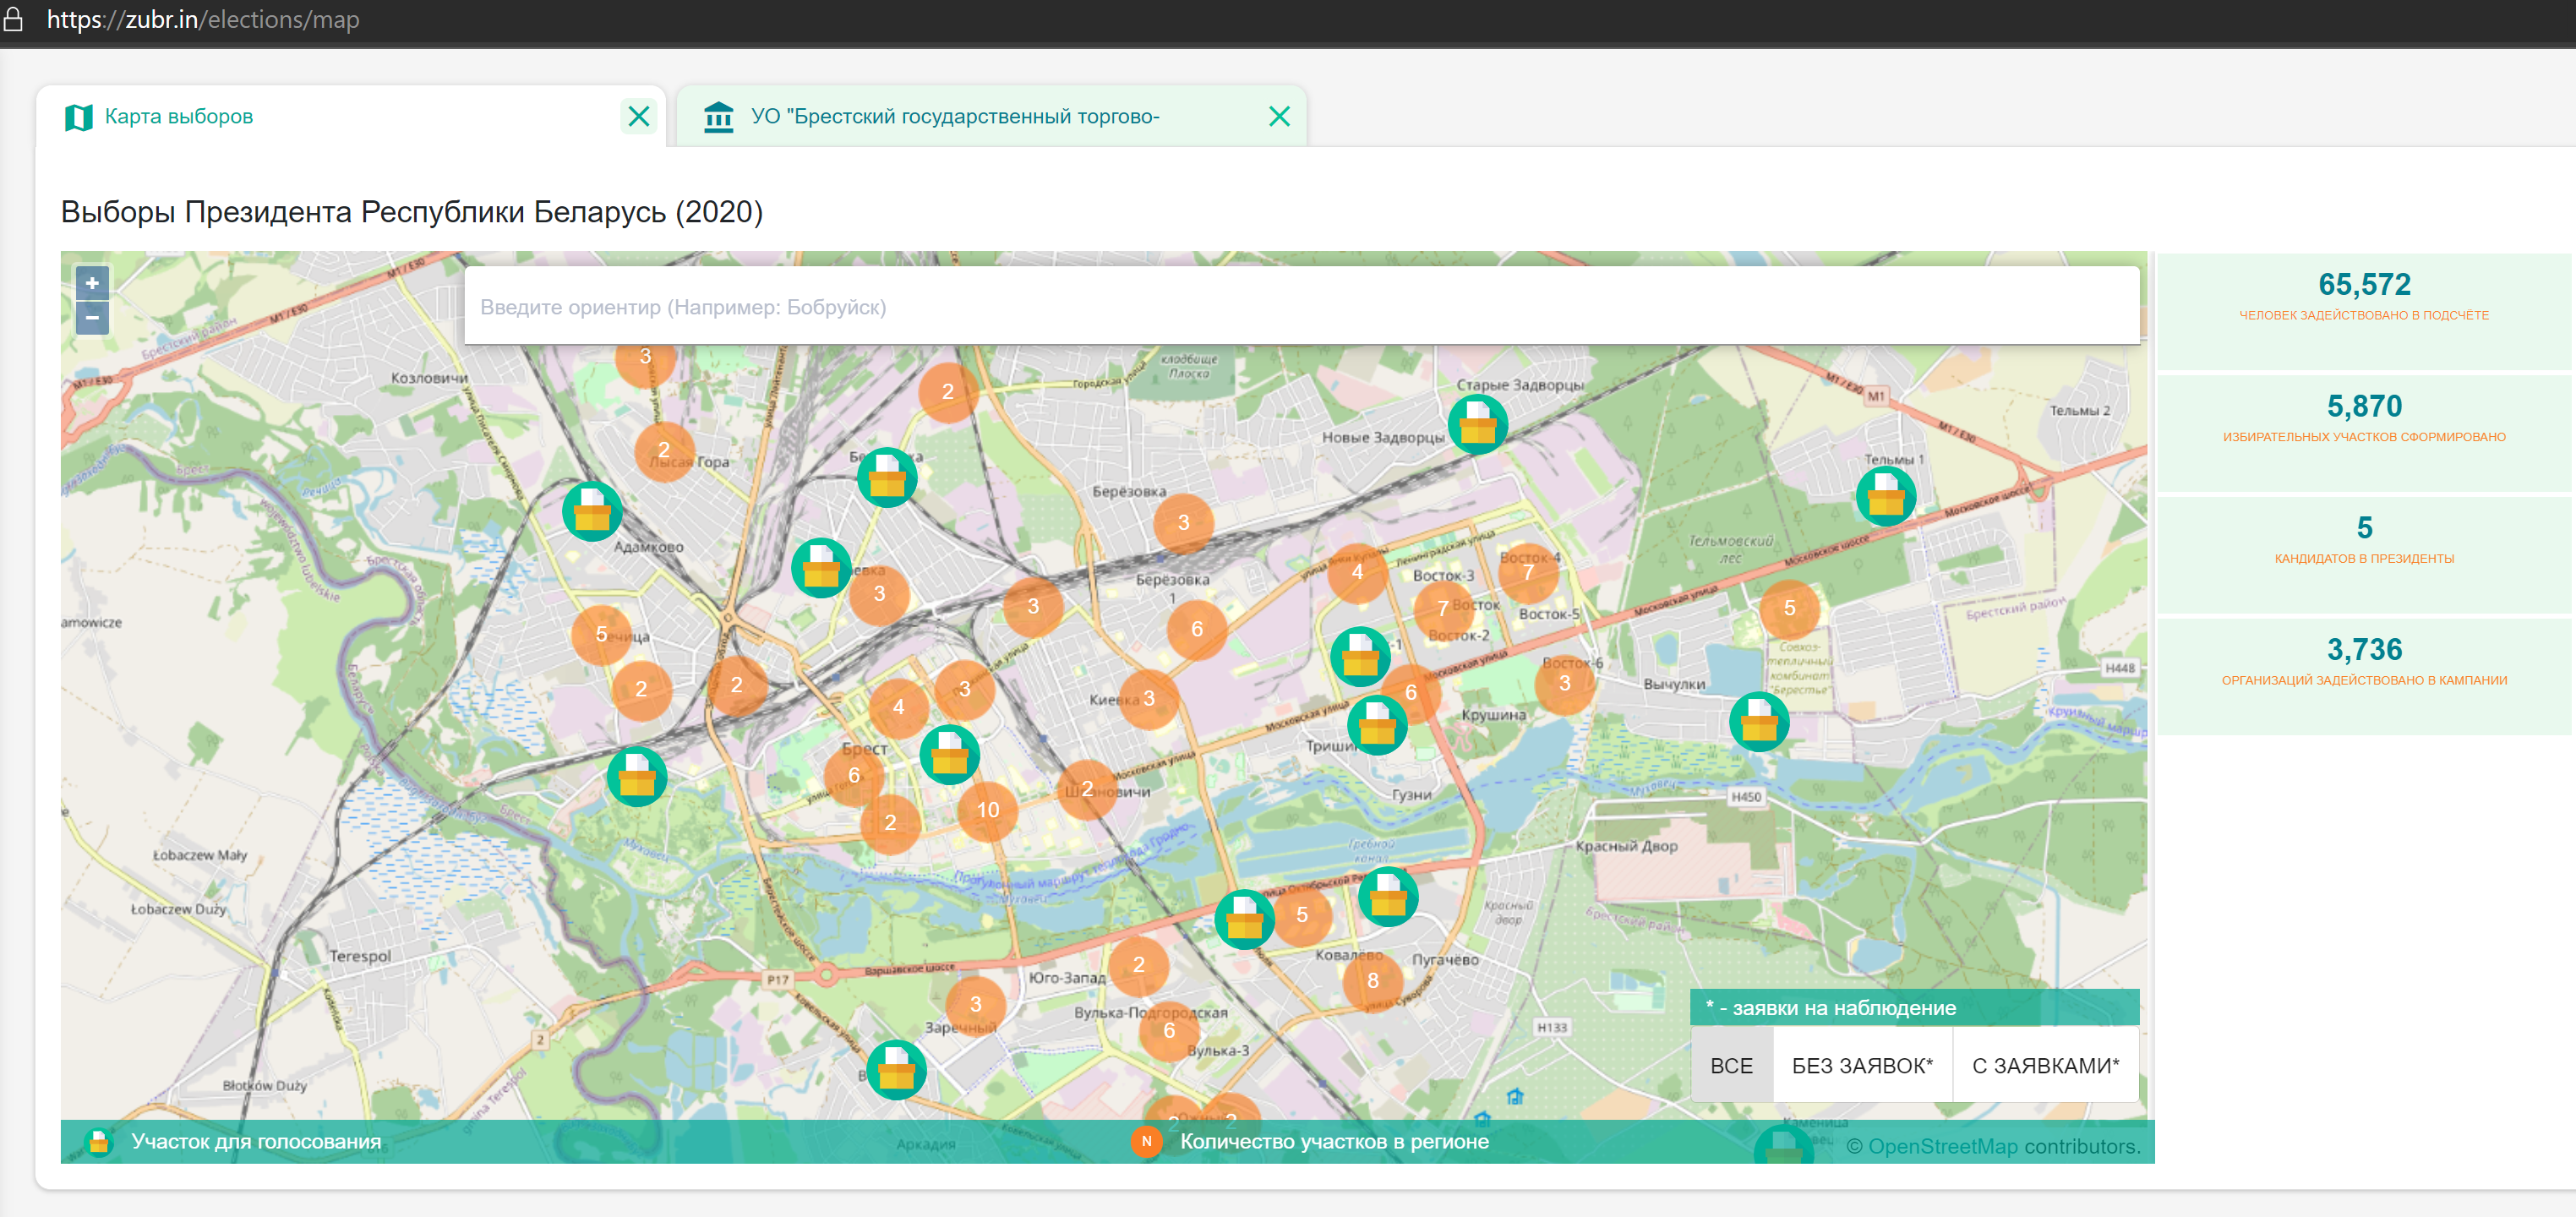This screenshot has width=2576, height=1217.
Task: Click the institution building icon in tab
Action: pos(718,116)
